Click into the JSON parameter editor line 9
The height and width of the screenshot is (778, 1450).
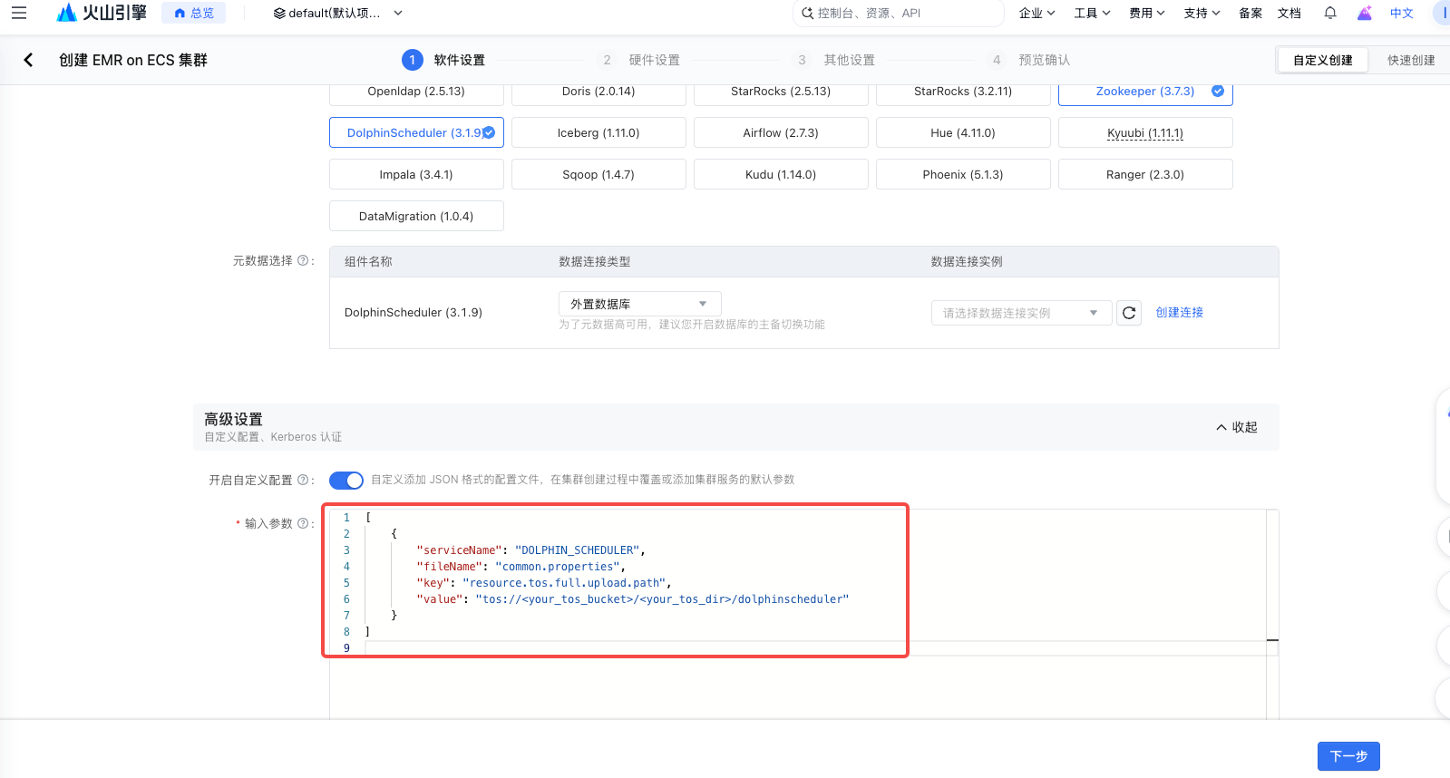pyautogui.click(x=816, y=647)
